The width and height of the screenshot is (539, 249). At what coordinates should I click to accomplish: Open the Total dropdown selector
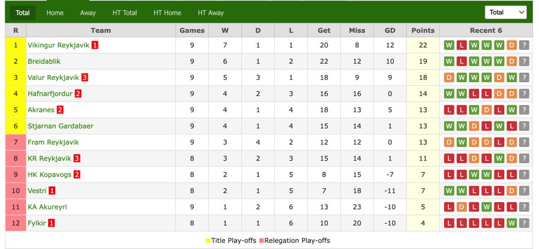tap(505, 13)
